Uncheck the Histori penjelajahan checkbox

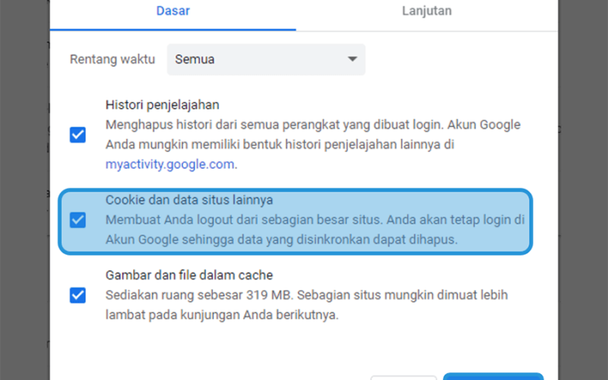point(78,135)
